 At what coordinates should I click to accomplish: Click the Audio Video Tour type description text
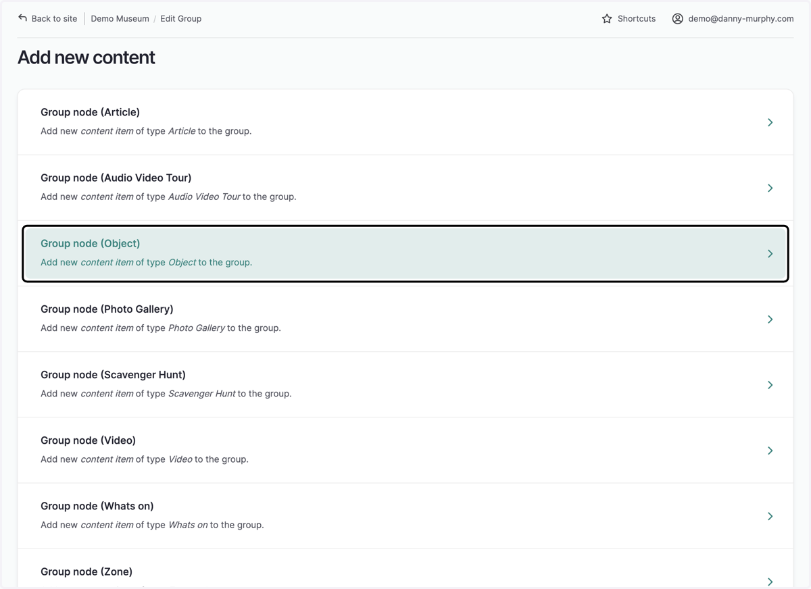pyautogui.click(x=168, y=197)
